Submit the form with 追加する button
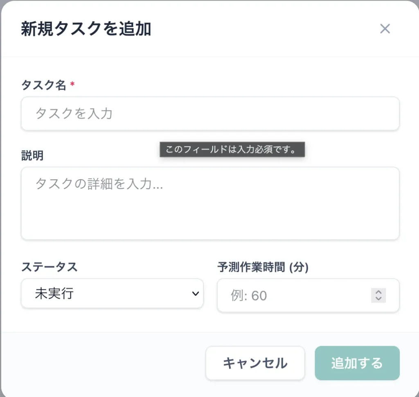The height and width of the screenshot is (397, 419). (x=357, y=363)
